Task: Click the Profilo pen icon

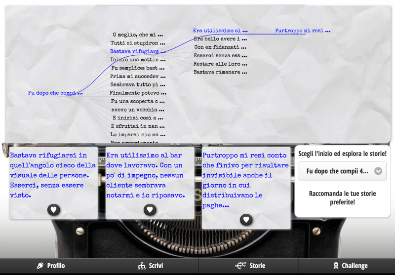Action: 40,266
